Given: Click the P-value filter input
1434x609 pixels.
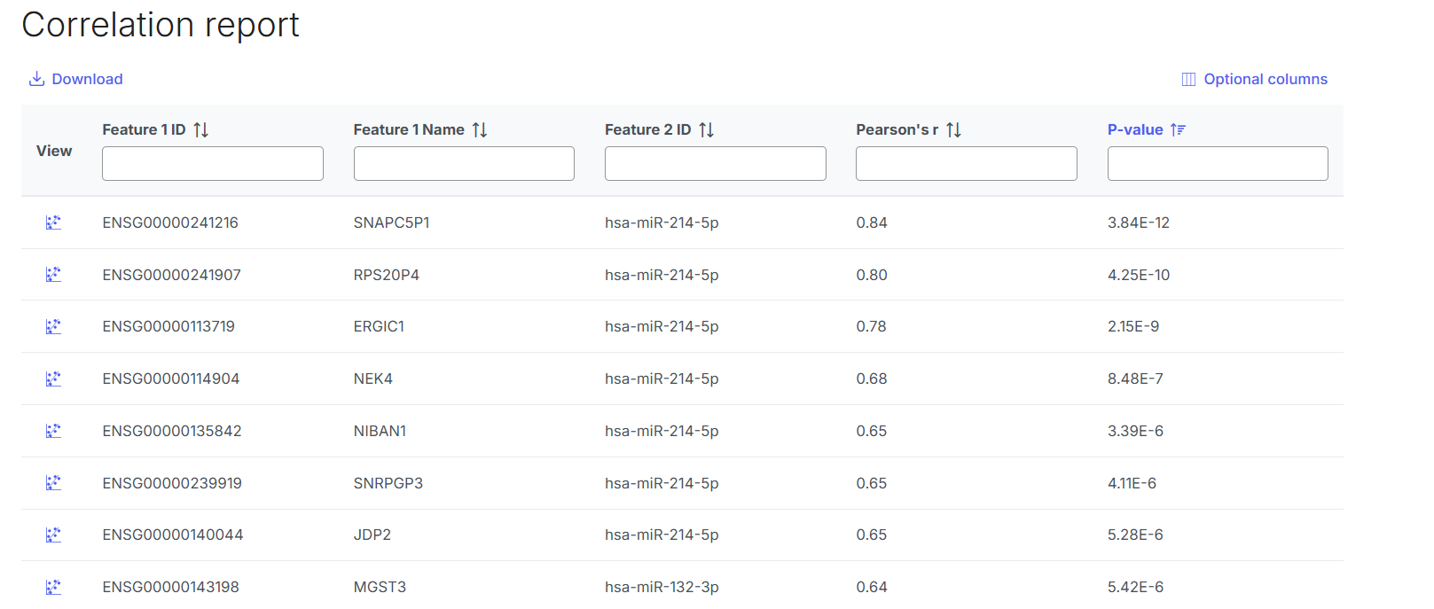Looking at the screenshot, I should [1217, 164].
